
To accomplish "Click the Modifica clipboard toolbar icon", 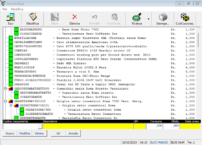I will click(33, 17).
